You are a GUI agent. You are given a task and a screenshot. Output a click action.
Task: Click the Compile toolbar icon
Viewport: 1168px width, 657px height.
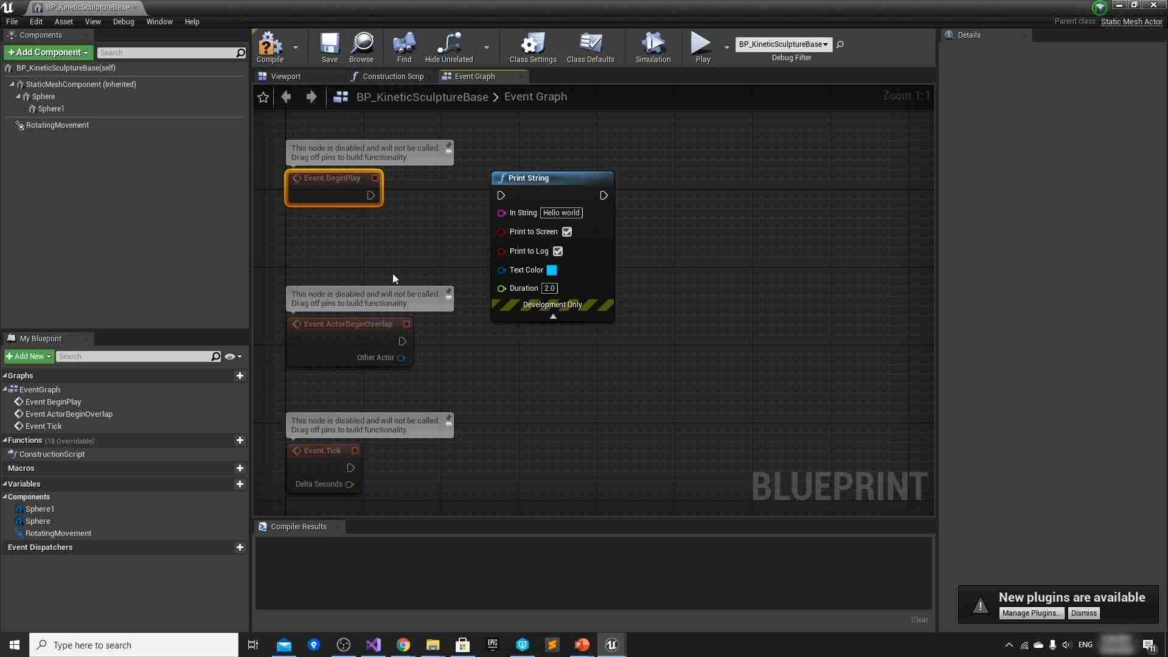coord(270,46)
